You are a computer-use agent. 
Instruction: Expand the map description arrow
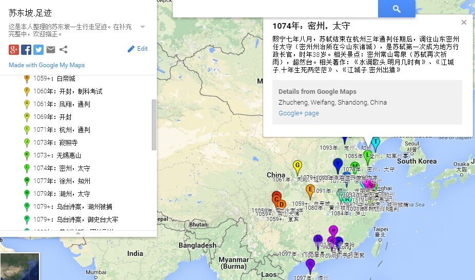pos(143,27)
